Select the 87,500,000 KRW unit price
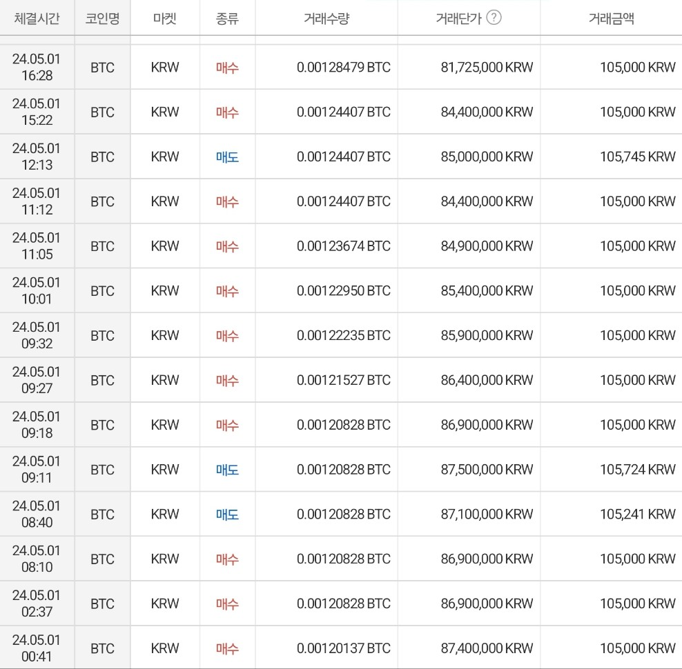The image size is (682, 669). (x=487, y=470)
